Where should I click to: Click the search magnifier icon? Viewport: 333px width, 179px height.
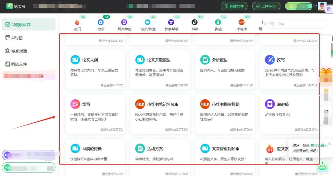pyautogui.click(x=272, y=24)
